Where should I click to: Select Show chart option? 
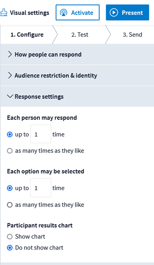(x=10, y=237)
